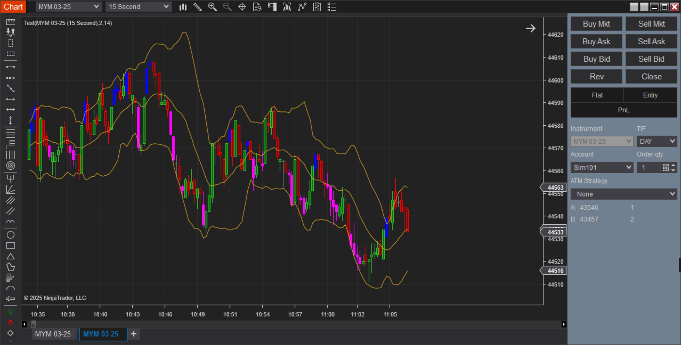Click the Sell Bid button
681x345 pixels.
[651, 59]
